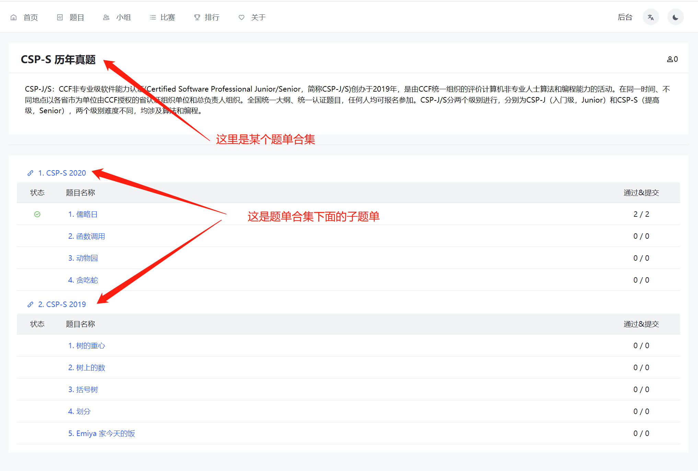Open problem 3. 括号树
698x471 pixels.
coord(83,390)
